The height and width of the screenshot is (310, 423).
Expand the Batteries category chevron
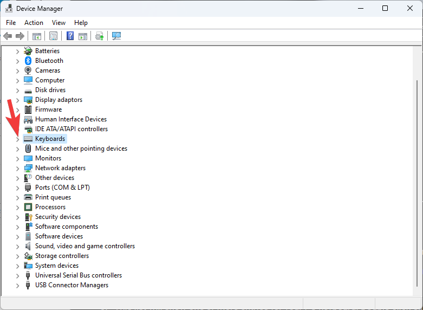coord(17,51)
